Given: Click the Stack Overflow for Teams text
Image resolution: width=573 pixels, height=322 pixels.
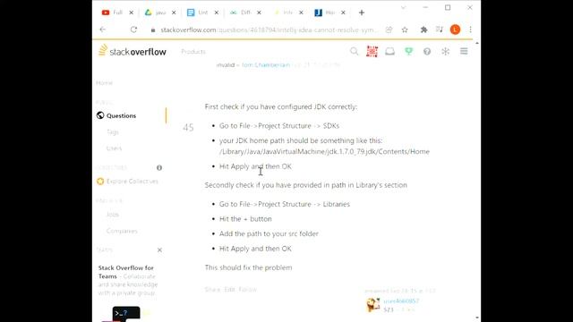Looking at the screenshot, I should pyautogui.click(x=125, y=272).
